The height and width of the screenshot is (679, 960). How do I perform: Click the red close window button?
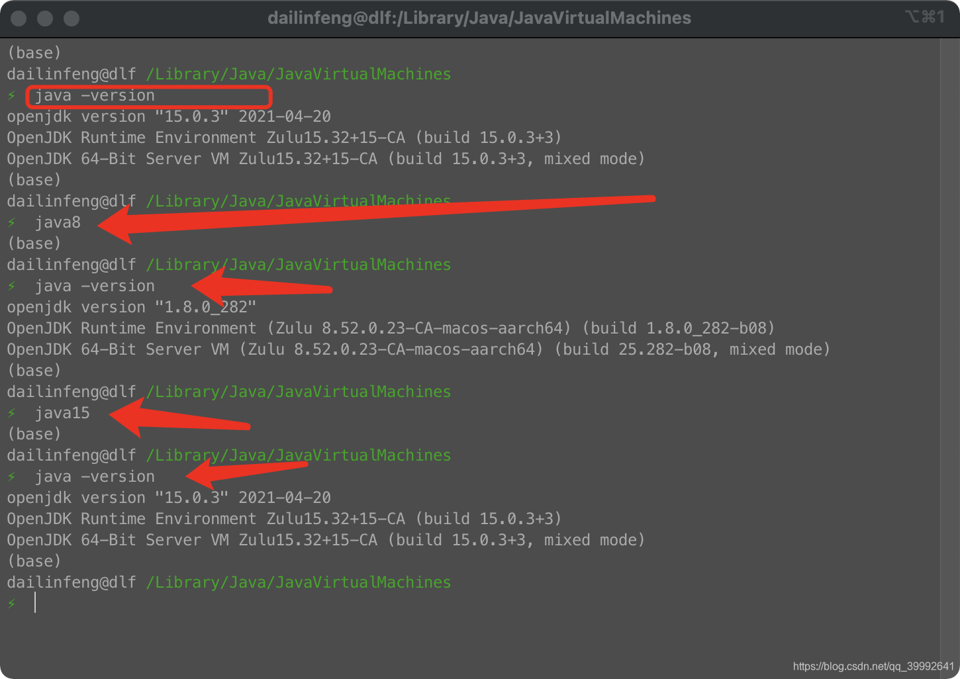(19, 19)
